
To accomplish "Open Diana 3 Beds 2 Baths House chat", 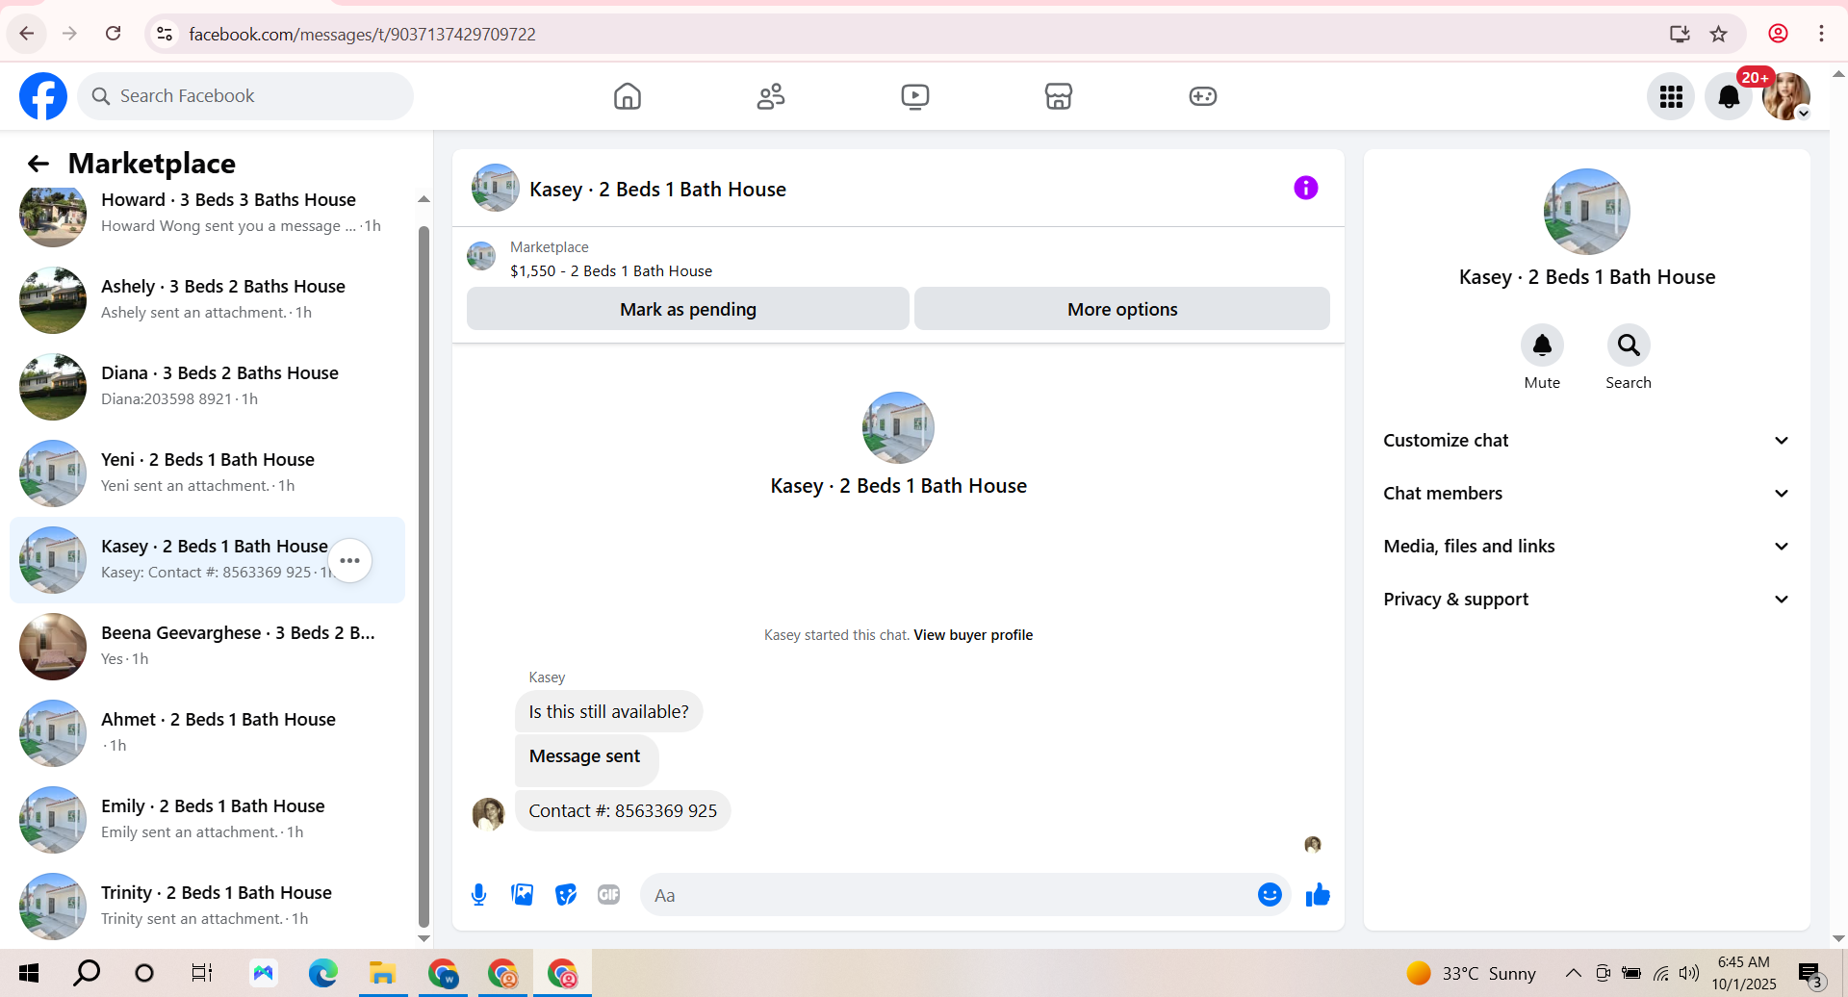I will (x=207, y=387).
